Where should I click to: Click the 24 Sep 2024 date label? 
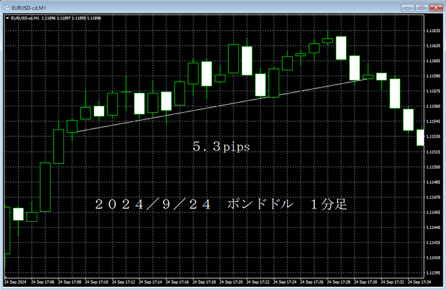click(x=15, y=282)
